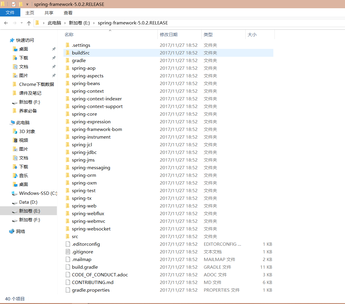Expand the chevron after 此电脑 in the breadcrumb
Screen dimensions: 345x304
click(x=65, y=23)
